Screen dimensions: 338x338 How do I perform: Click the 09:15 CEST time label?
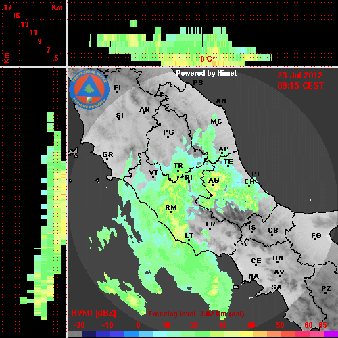click(301, 86)
